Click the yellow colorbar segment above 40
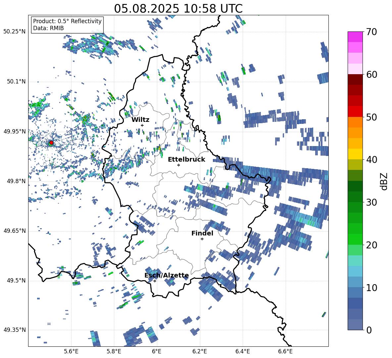This screenshot has height=358, width=392. tap(355, 154)
